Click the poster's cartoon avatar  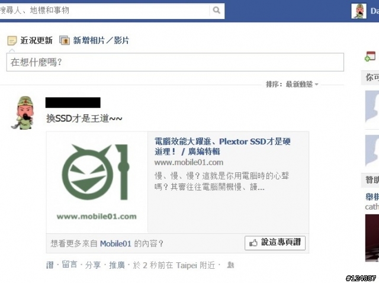23,112
